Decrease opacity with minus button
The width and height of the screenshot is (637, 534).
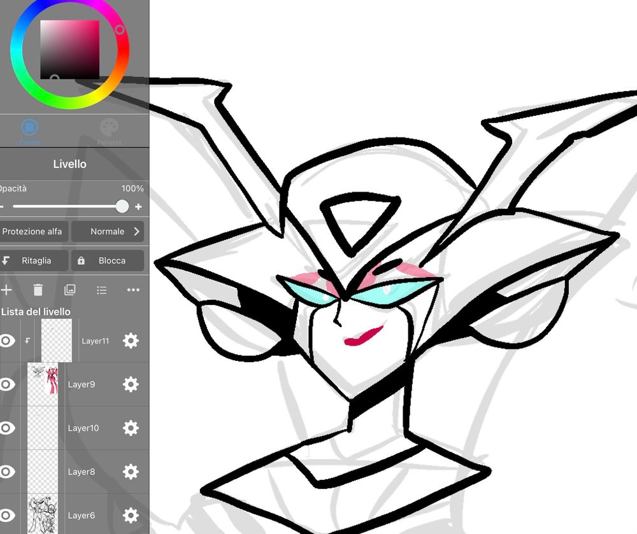(2, 207)
